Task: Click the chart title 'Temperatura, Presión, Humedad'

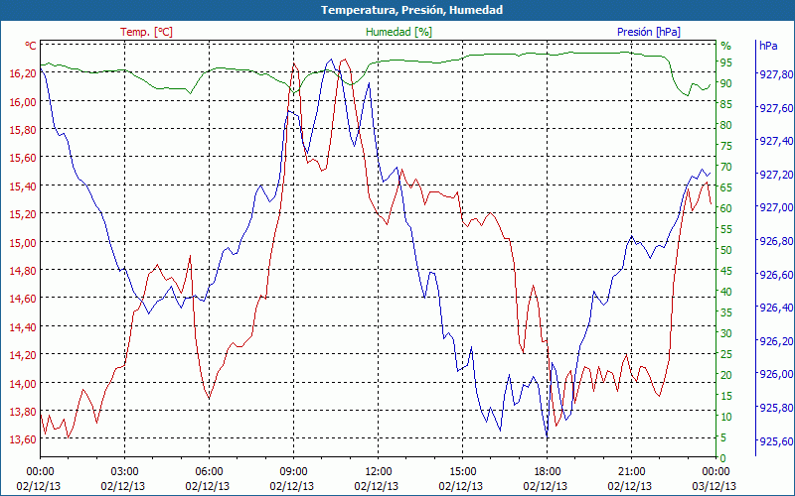Action: click(411, 10)
